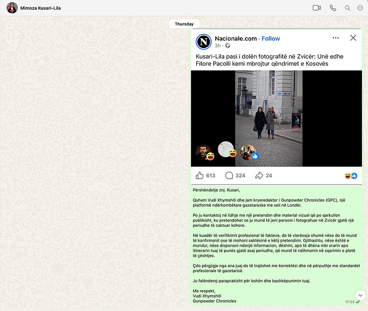Image resolution: width=368 pixels, height=311 pixels.
Task: Click the angry cartoon avatar with laughing reaction
Action: point(204,153)
